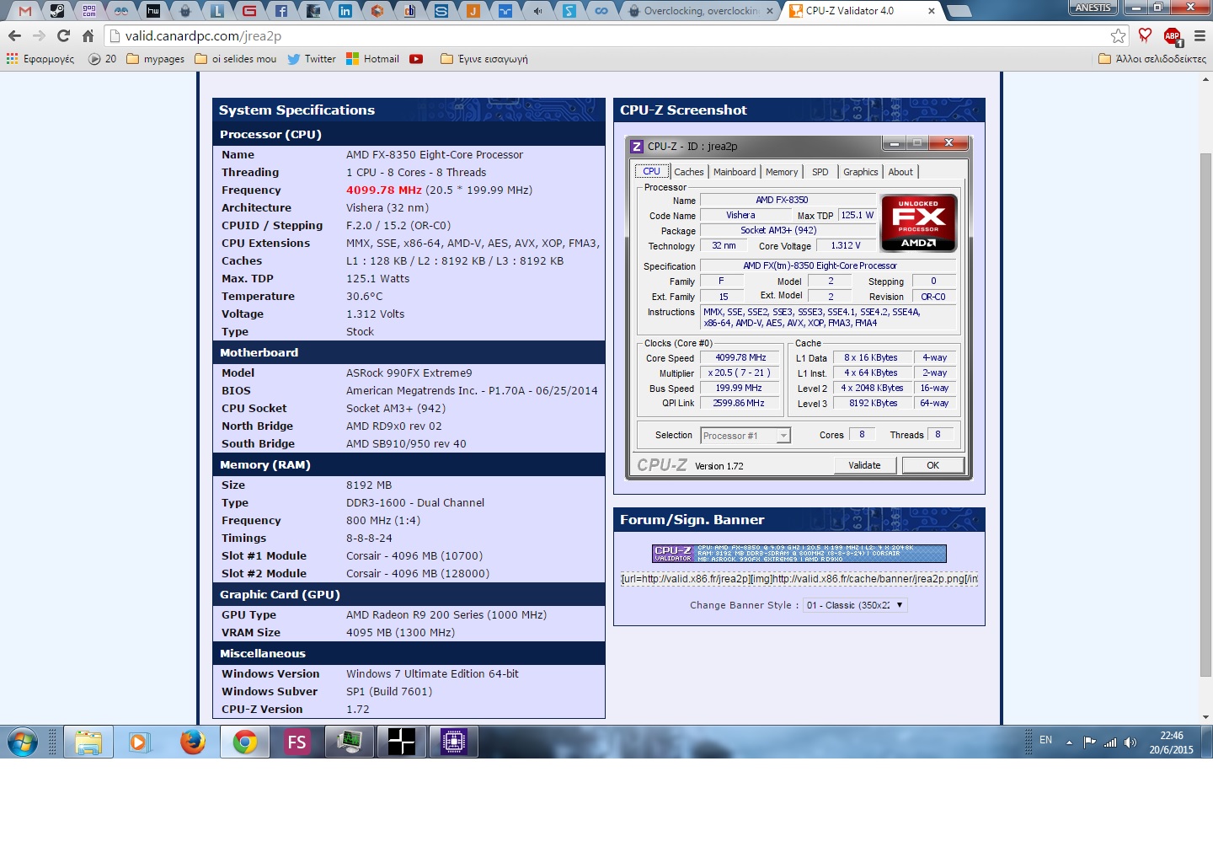Reload the current page
Screen dimensions: 1213x863
coord(63,35)
